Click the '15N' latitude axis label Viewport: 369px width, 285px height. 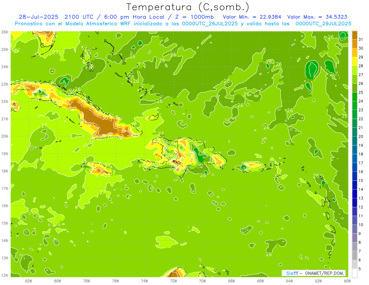click(4, 223)
